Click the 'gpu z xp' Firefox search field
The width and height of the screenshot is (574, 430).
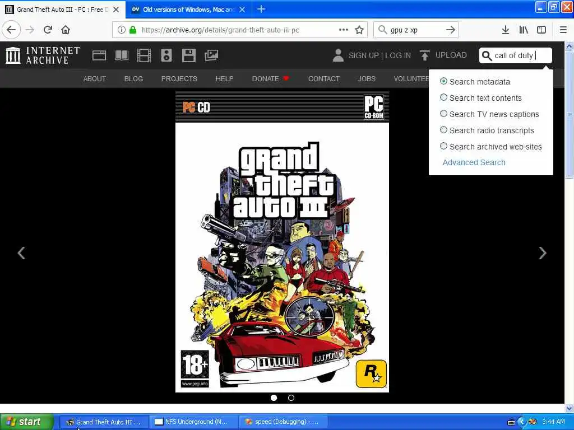415,30
